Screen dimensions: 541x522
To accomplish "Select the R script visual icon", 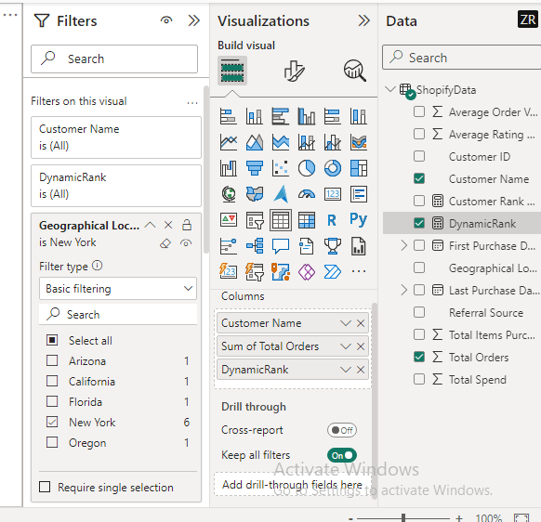I will pos(332,220).
